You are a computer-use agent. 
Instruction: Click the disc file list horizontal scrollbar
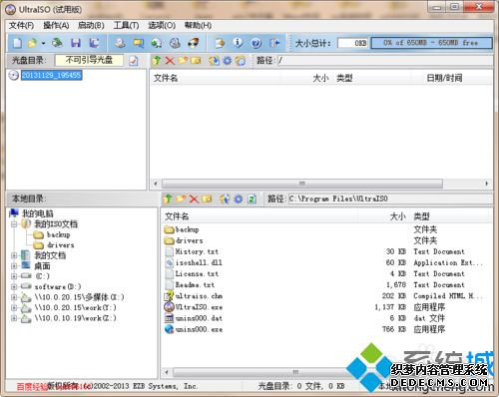[302, 184]
